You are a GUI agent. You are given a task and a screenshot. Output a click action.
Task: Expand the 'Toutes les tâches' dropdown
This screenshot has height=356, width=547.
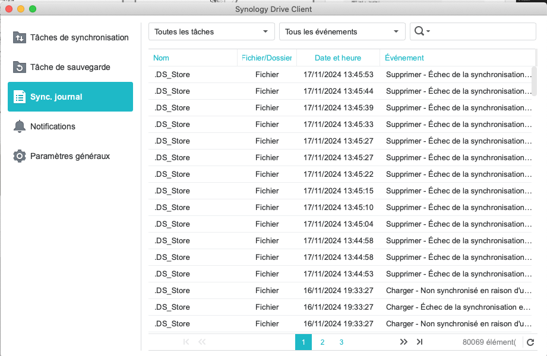pos(211,31)
